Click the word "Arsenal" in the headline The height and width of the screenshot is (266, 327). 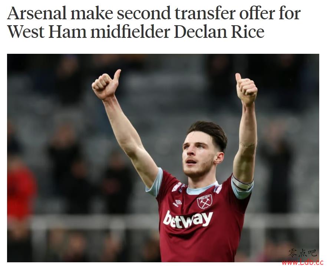(x=37, y=14)
